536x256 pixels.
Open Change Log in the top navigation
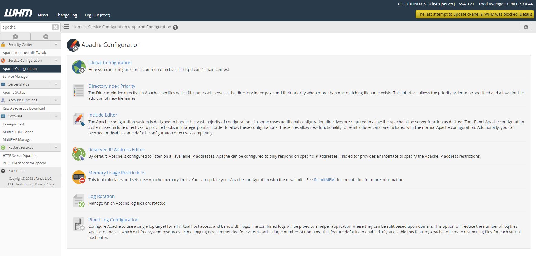pos(66,15)
